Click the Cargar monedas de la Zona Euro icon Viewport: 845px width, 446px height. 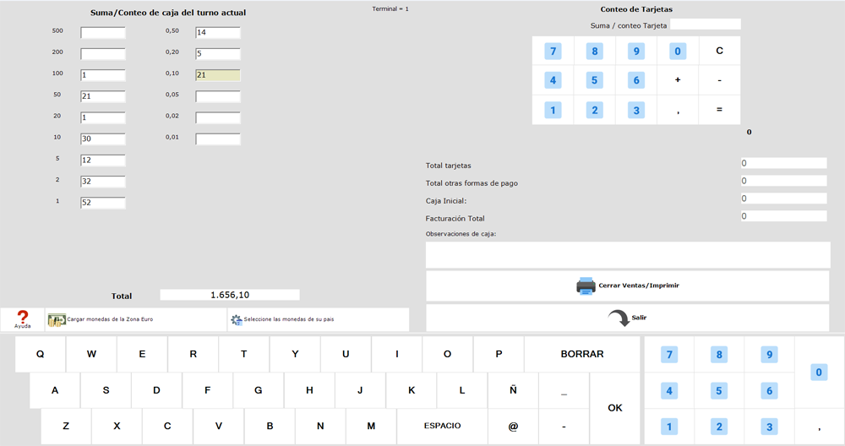(57, 320)
